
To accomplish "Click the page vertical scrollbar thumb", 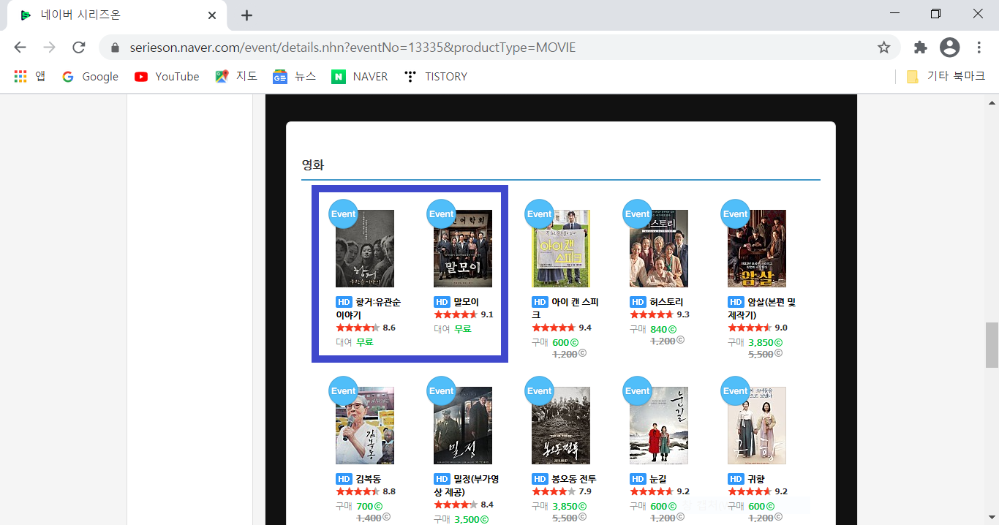I will pyautogui.click(x=992, y=344).
